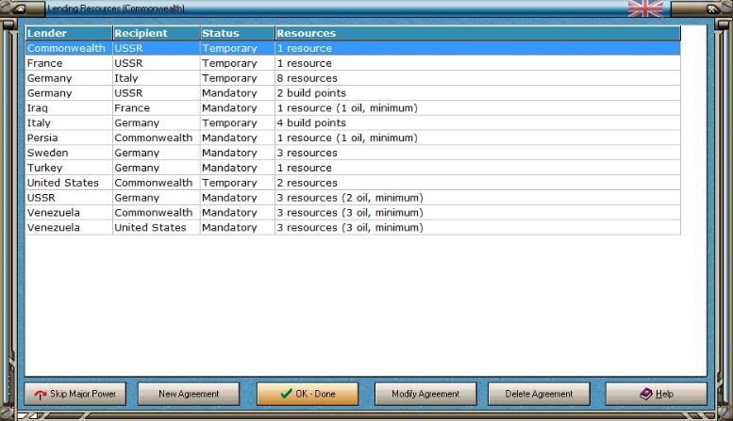Open Modify Agreement

coord(425,394)
